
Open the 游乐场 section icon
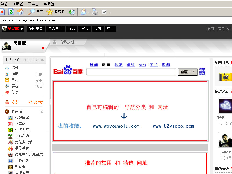(7, 111)
